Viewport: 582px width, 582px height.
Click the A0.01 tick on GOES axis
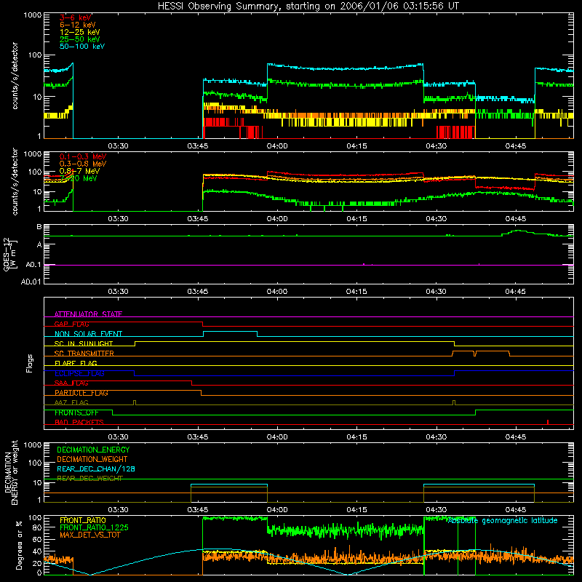tap(31, 282)
